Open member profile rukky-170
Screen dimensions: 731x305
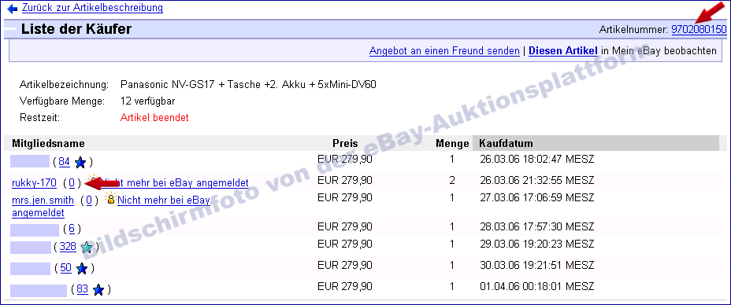point(34,183)
